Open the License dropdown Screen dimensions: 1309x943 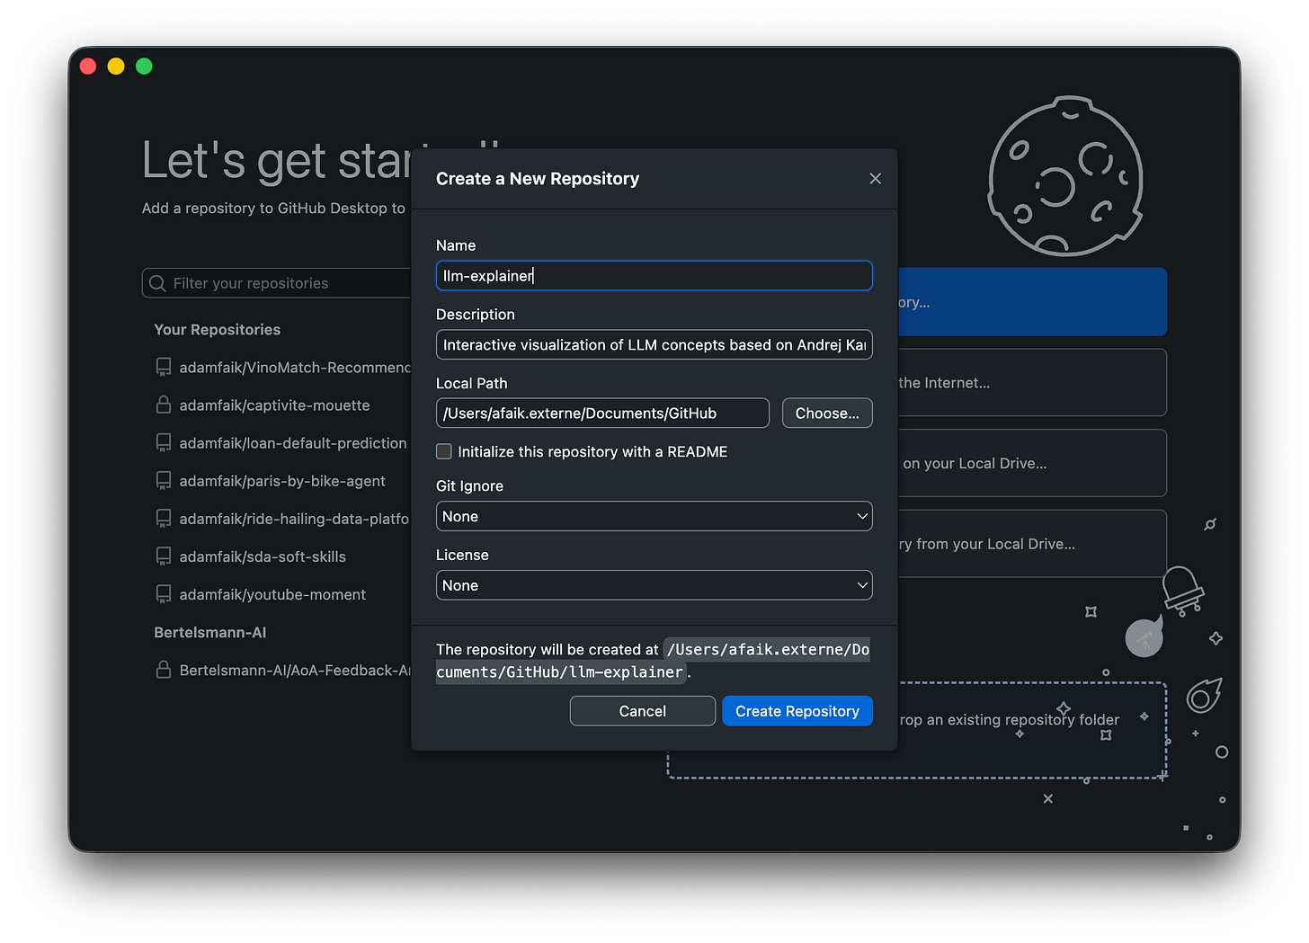(x=654, y=584)
